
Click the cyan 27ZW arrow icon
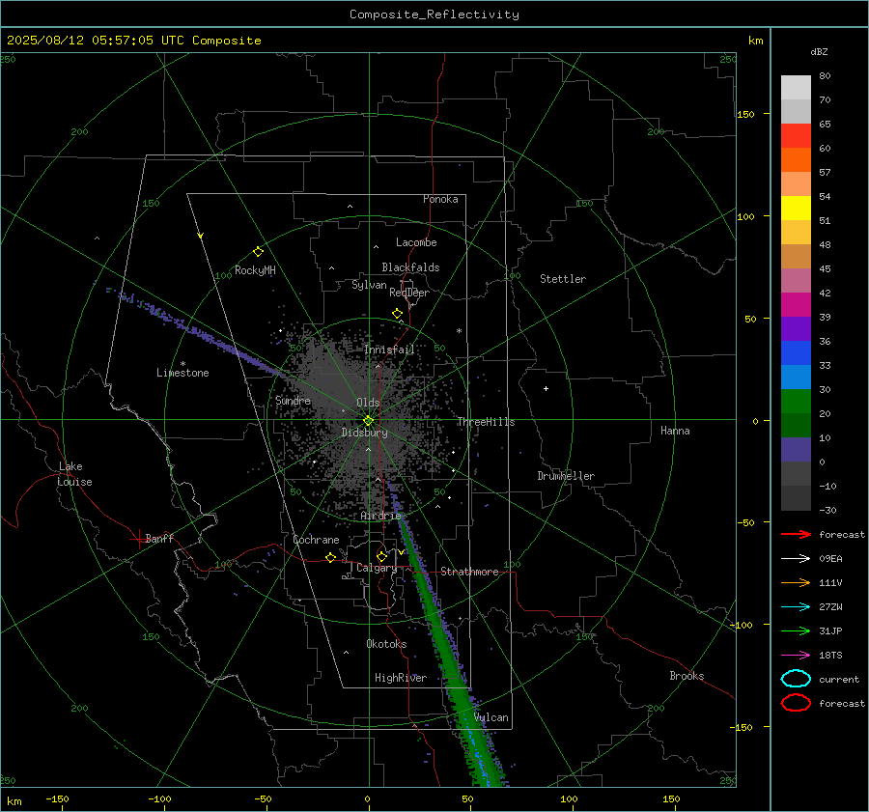(x=796, y=607)
